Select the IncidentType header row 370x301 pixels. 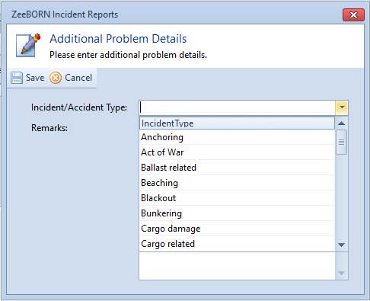click(x=237, y=123)
